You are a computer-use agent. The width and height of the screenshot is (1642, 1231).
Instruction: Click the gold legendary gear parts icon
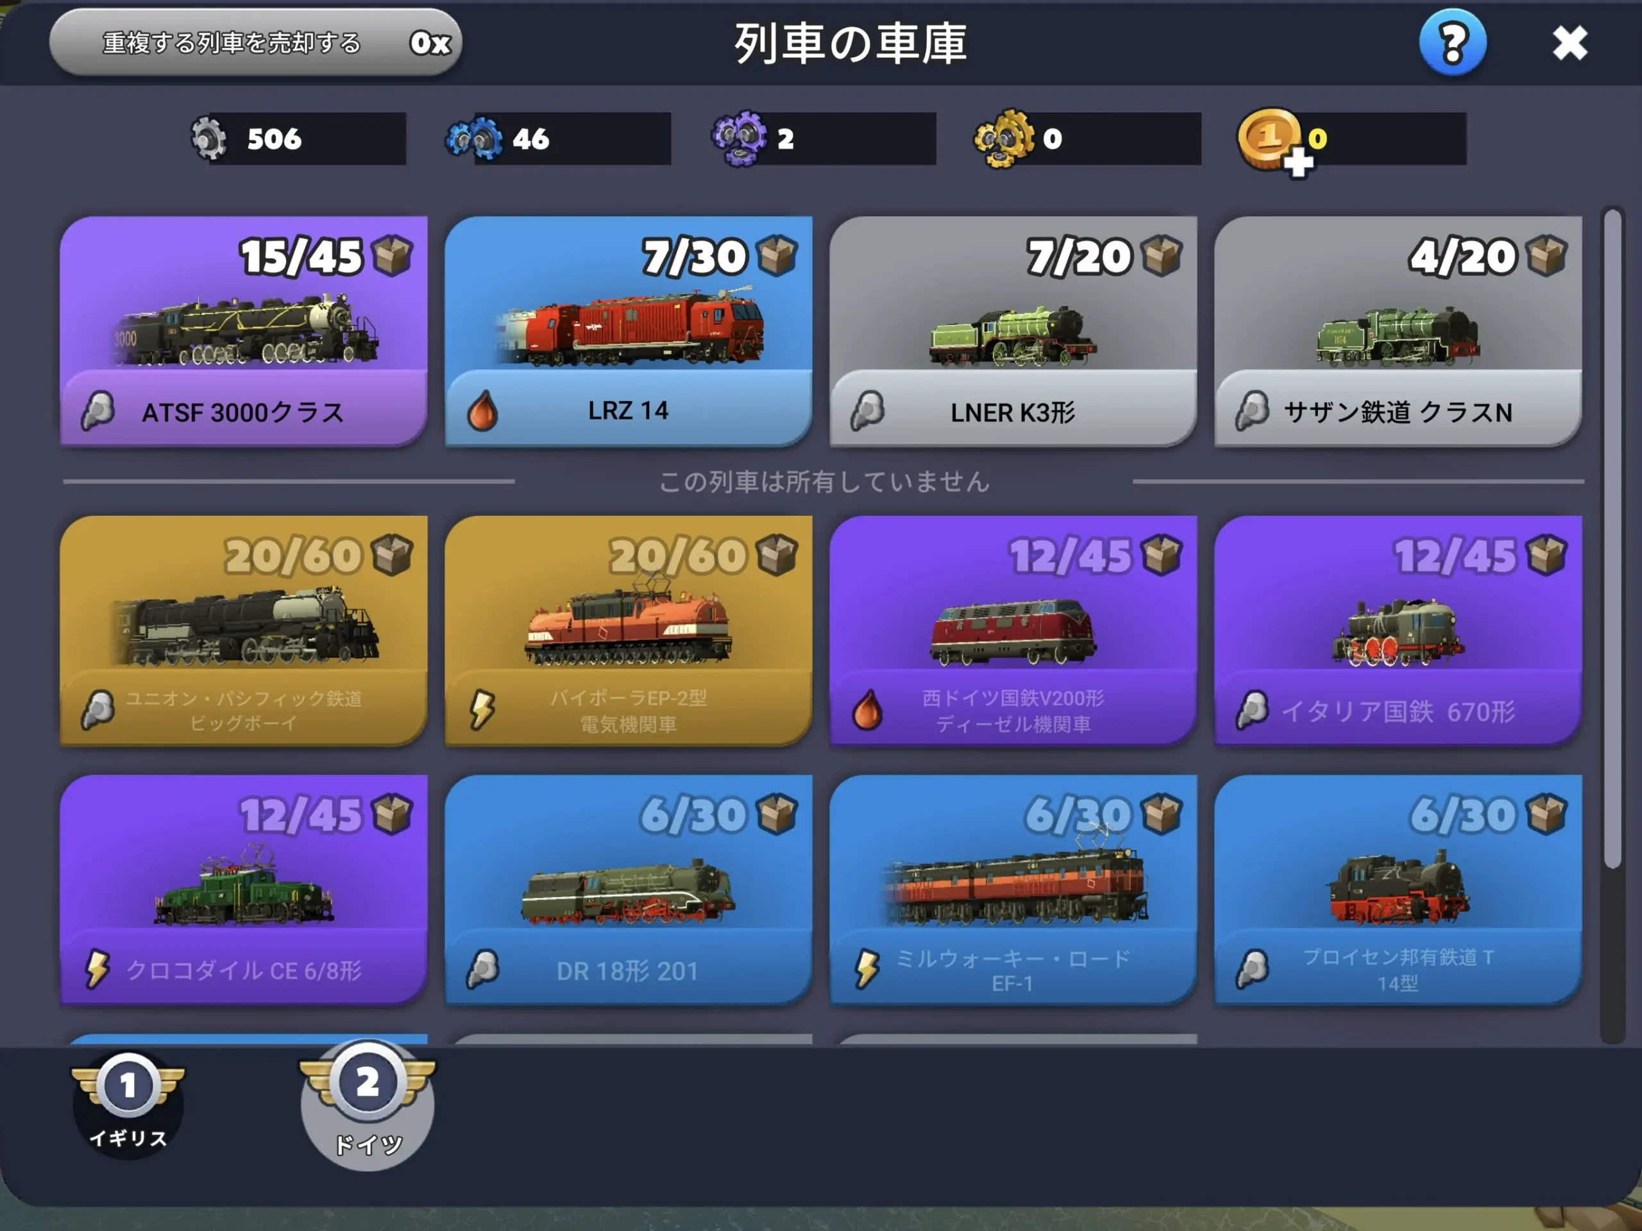(x=1004, y=138)
